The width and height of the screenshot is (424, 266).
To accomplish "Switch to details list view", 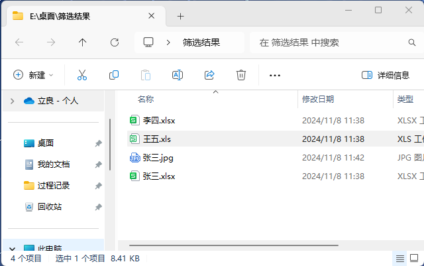I will coord(399,258).
